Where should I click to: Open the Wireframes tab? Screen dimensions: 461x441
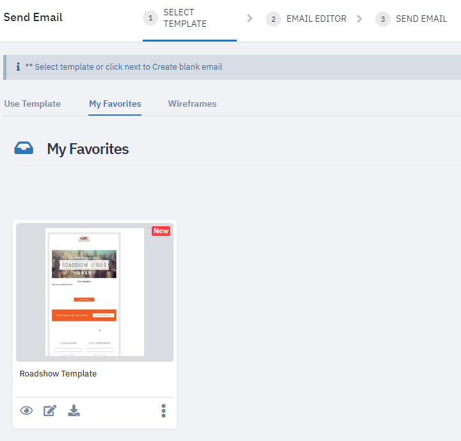[x=192, y=104]
